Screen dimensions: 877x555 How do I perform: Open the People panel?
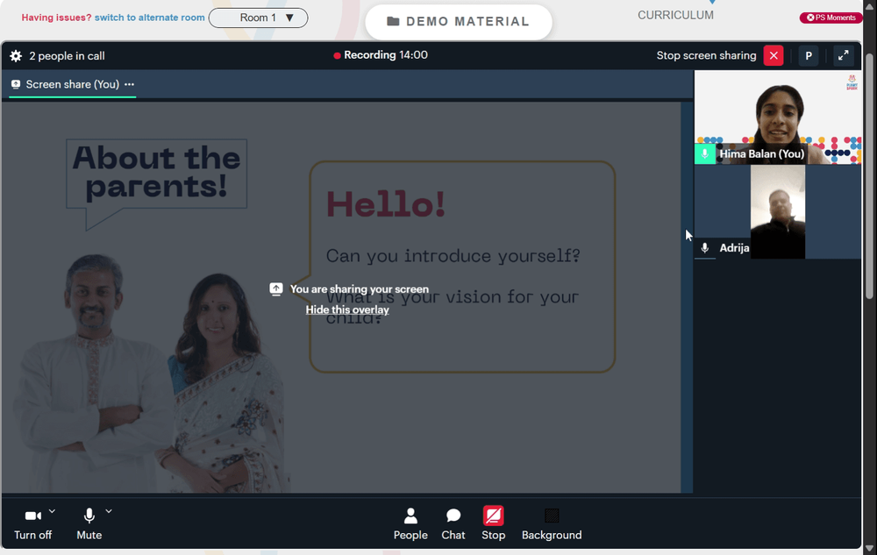click(x=410, y=523)
